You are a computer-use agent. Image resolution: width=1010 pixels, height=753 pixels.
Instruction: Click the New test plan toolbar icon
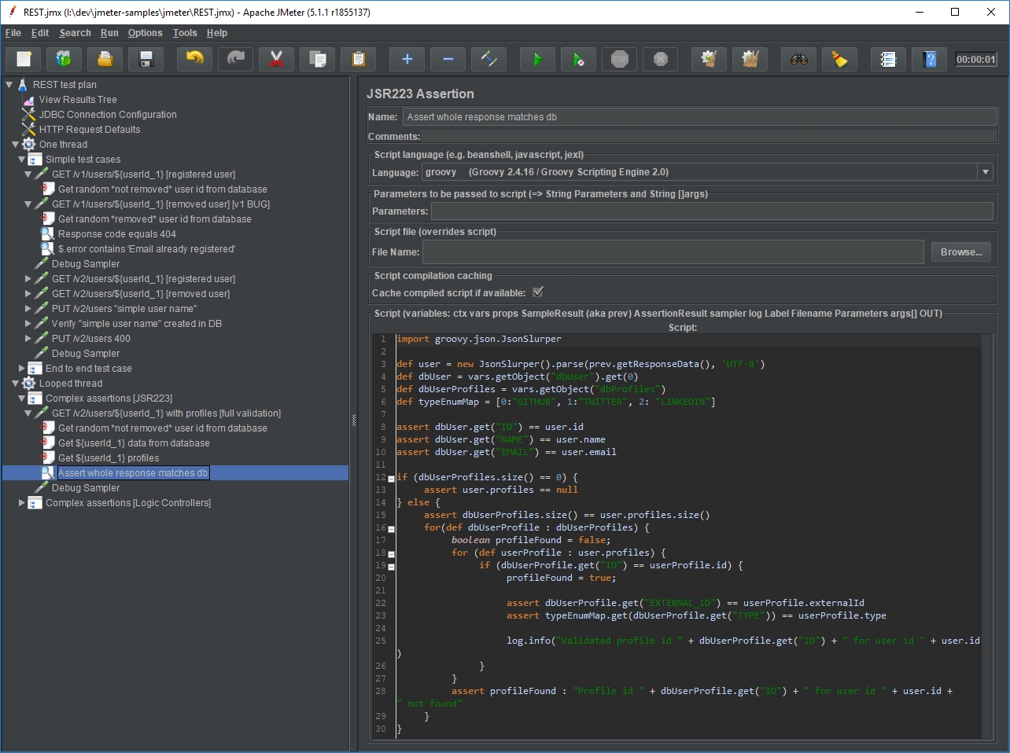tap(24, 59)
